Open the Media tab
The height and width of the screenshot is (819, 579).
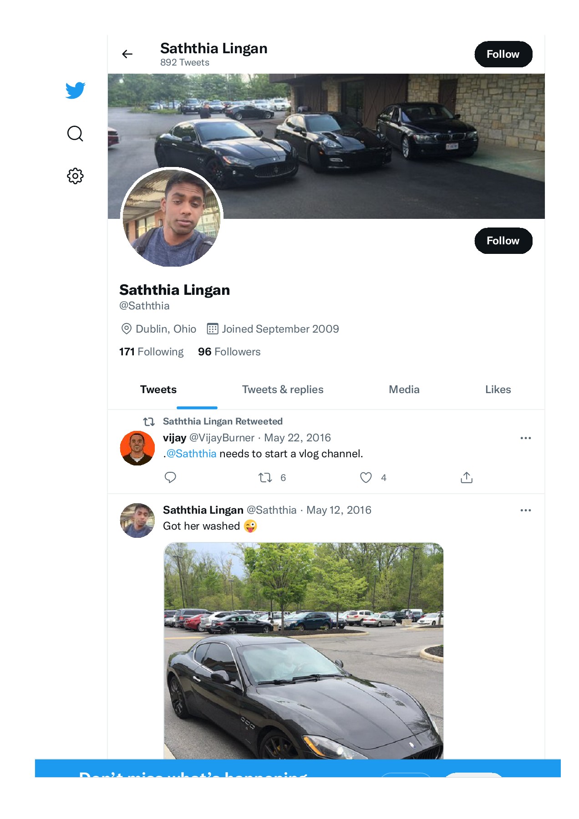[x=404, y=389]
